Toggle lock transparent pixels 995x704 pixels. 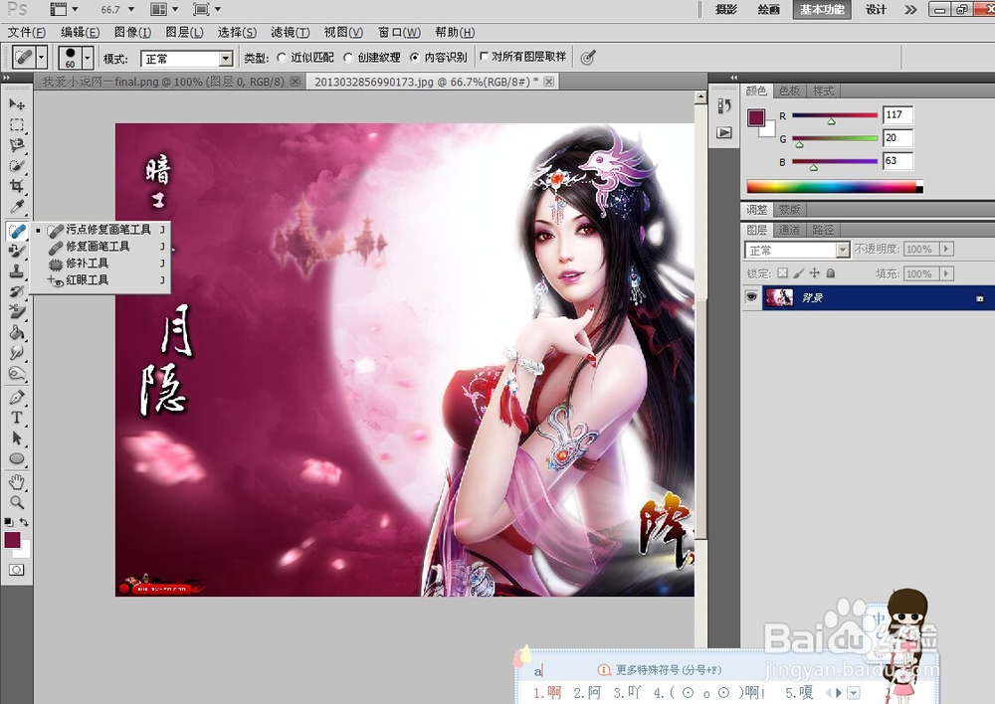coord(782,272)
